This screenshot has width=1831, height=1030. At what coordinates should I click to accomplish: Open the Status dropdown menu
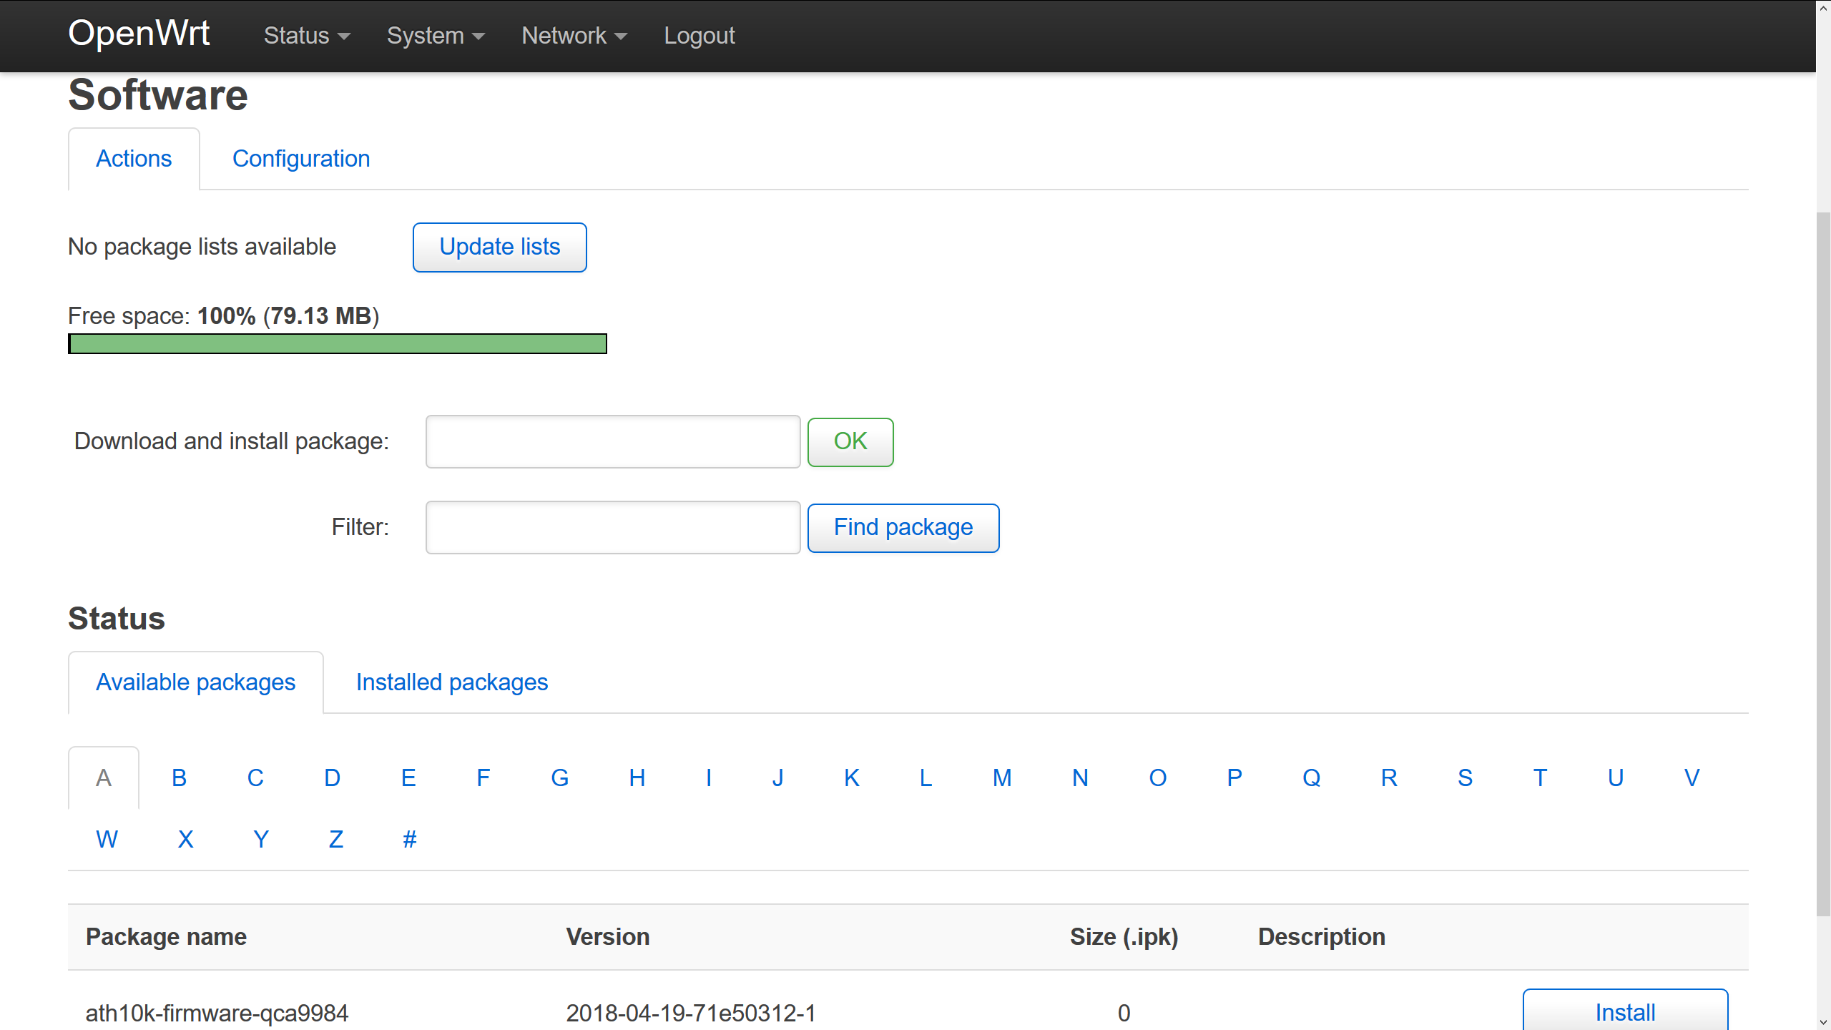click(307, 36)
